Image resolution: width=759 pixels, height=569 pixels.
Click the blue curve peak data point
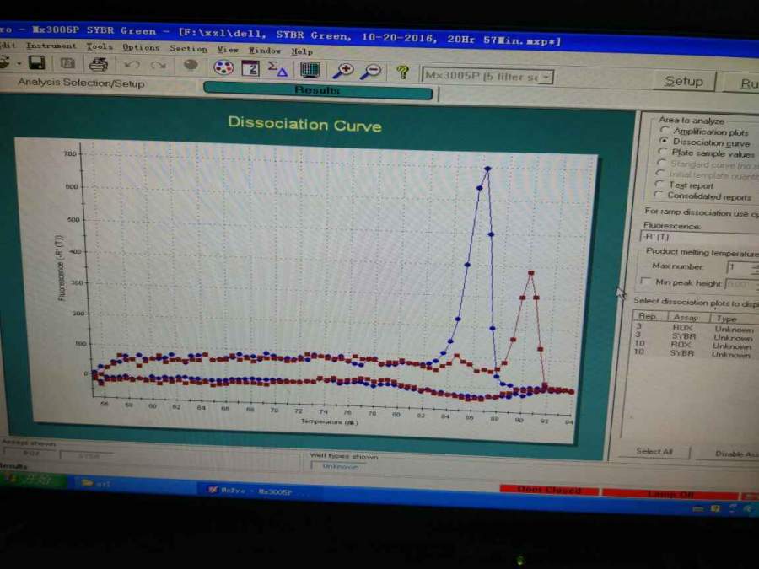487,169
